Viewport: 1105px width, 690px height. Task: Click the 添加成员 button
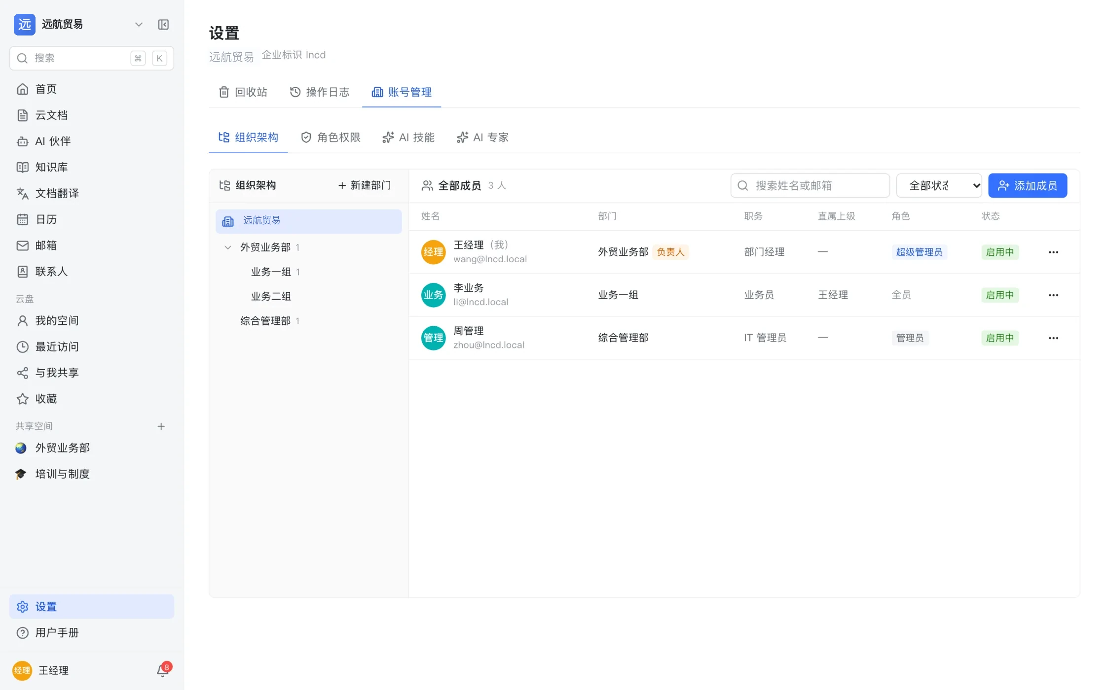1028,186
